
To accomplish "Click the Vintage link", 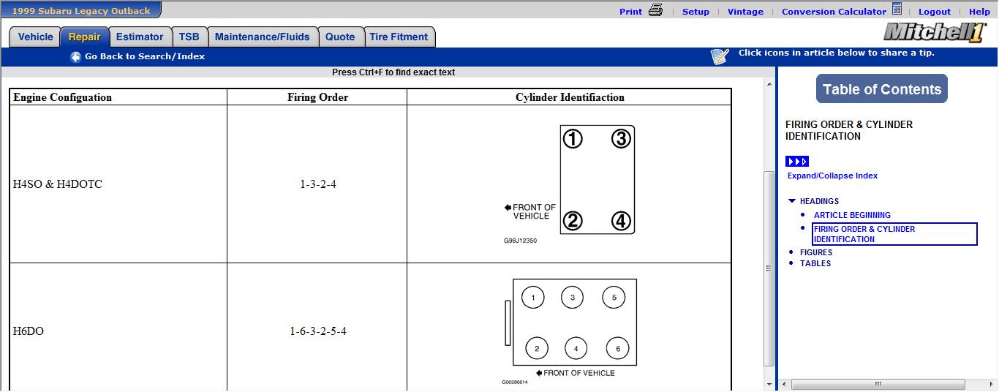I will coord(745,11).
